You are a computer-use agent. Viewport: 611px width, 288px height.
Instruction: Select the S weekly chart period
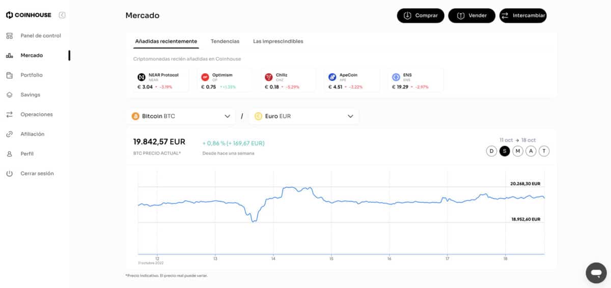click(x=505, y=151)
